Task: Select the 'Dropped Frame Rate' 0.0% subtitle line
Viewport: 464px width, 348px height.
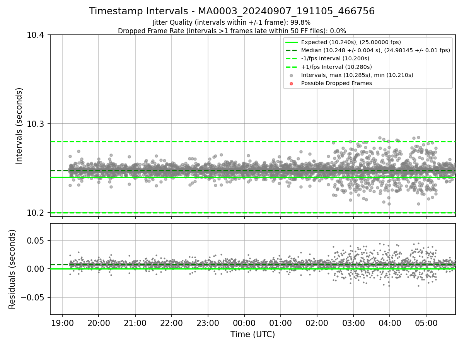Action: pyautogui.click(x=232, y=31)
